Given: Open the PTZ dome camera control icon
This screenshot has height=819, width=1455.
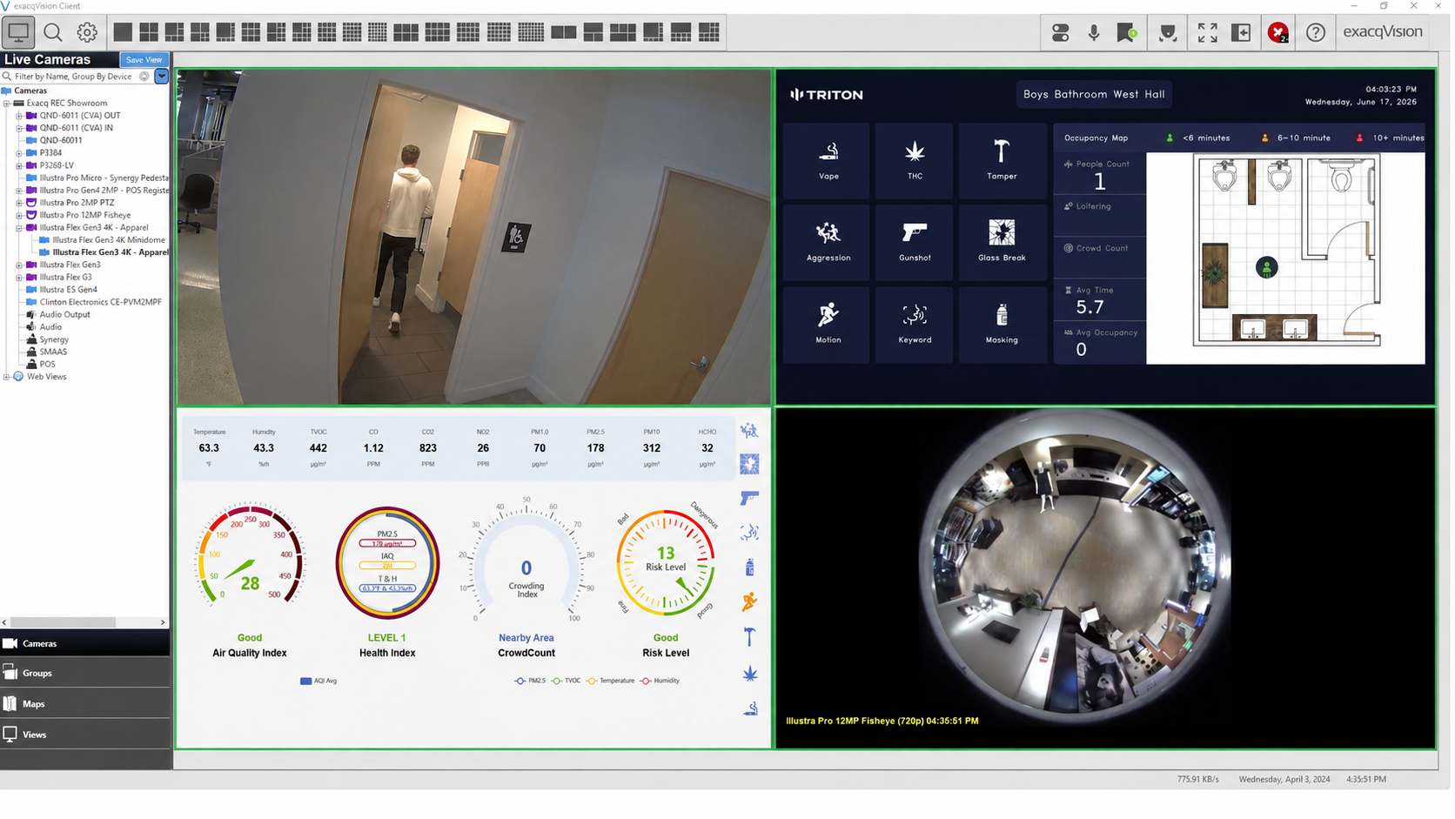Looking at the screenshot, I should click(x=1168, y=33).
